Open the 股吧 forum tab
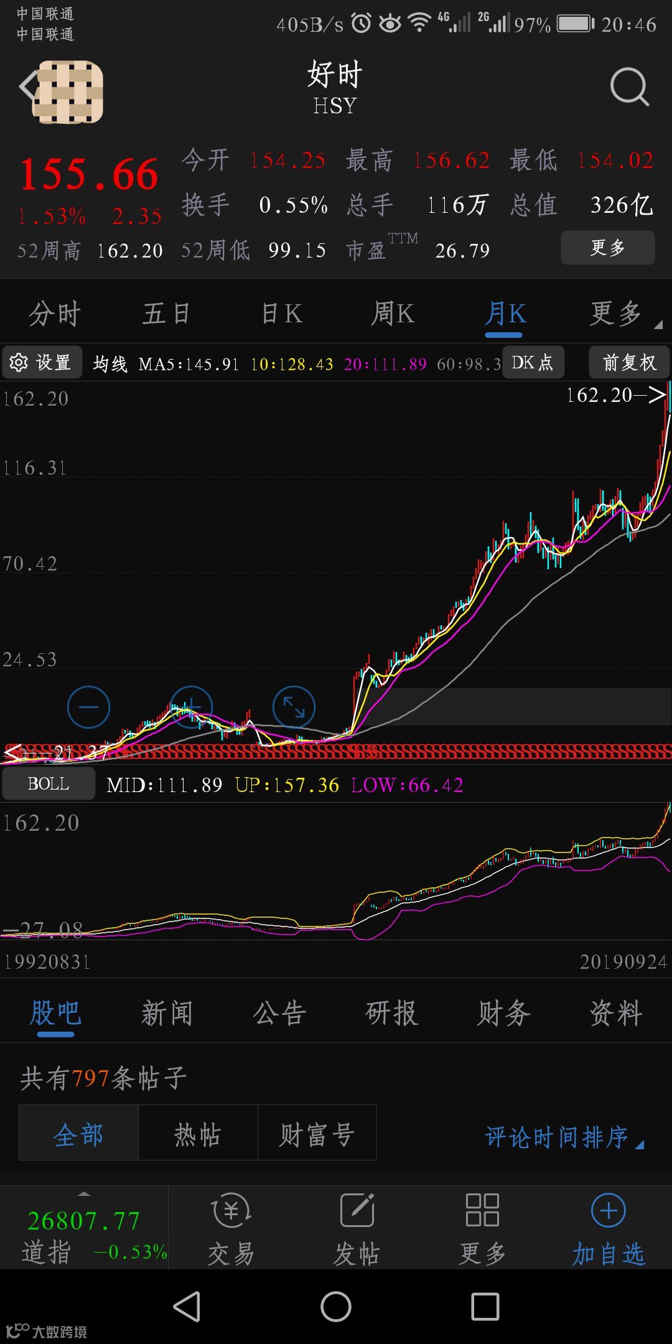The height and width of the screenshot is (1344, 672). click(55, 1013)
